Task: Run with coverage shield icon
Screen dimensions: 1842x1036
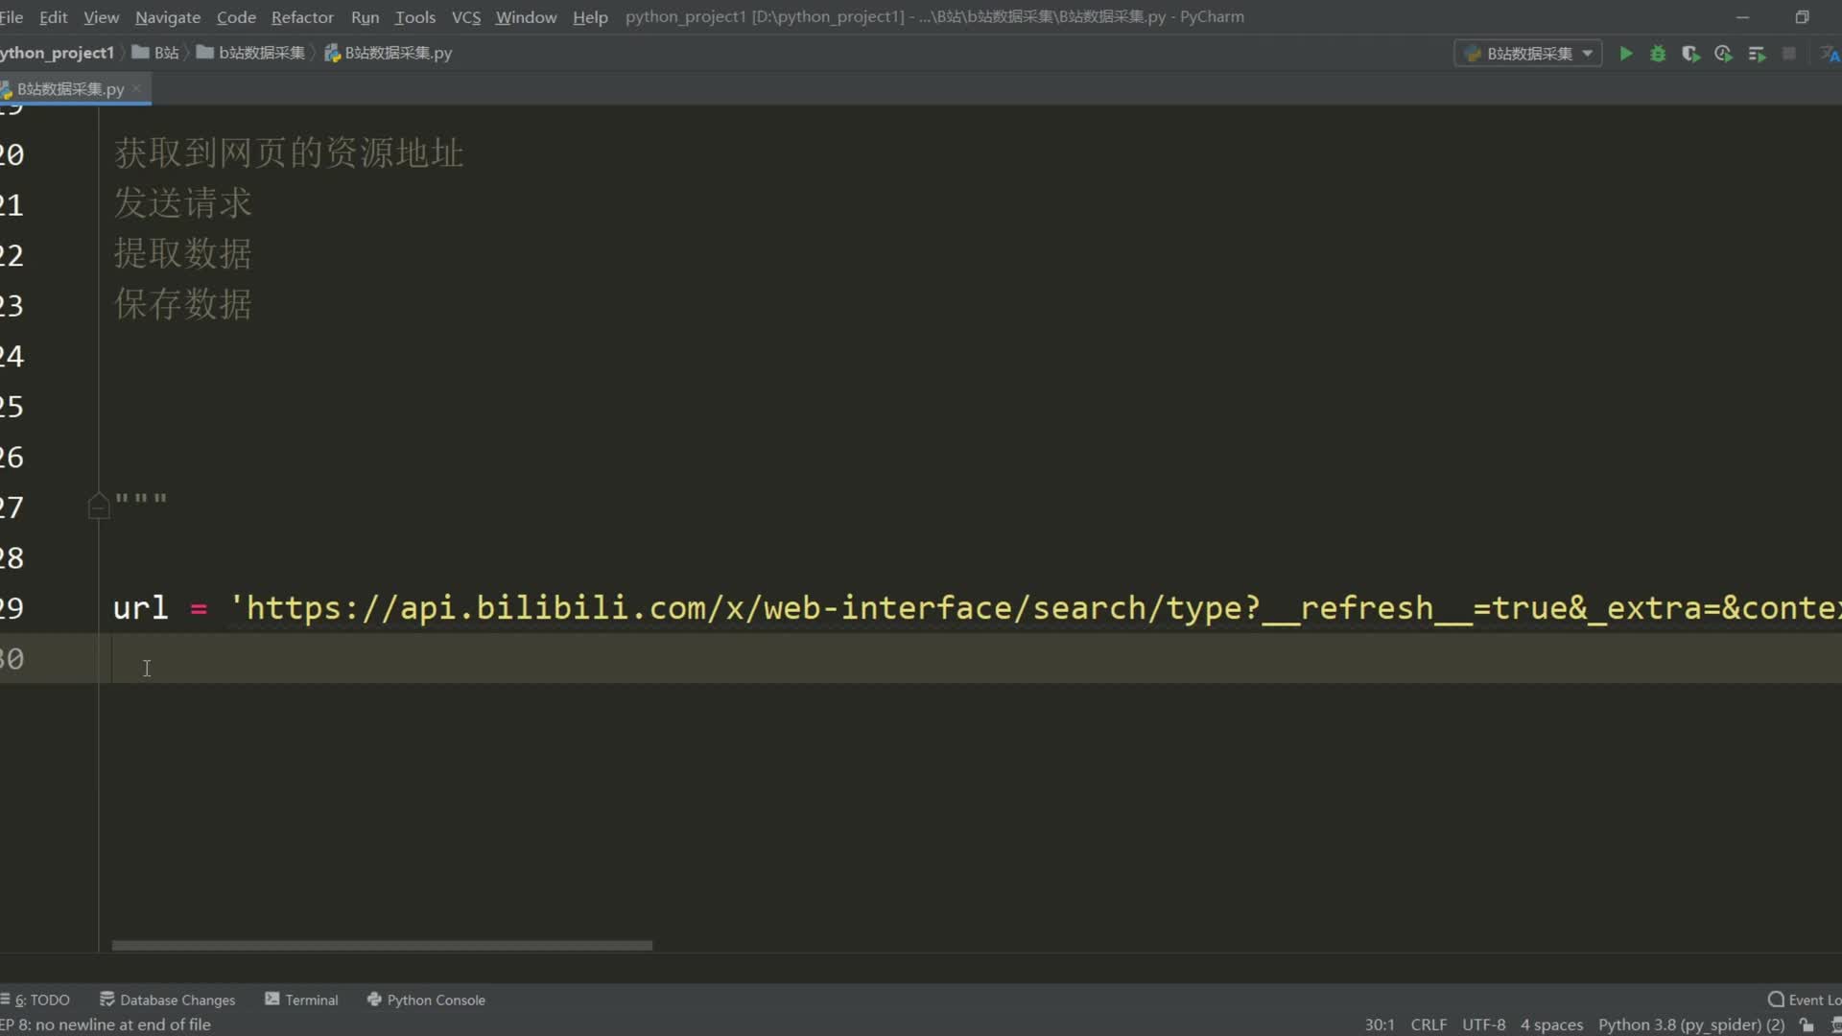Action: point(1690,54)
